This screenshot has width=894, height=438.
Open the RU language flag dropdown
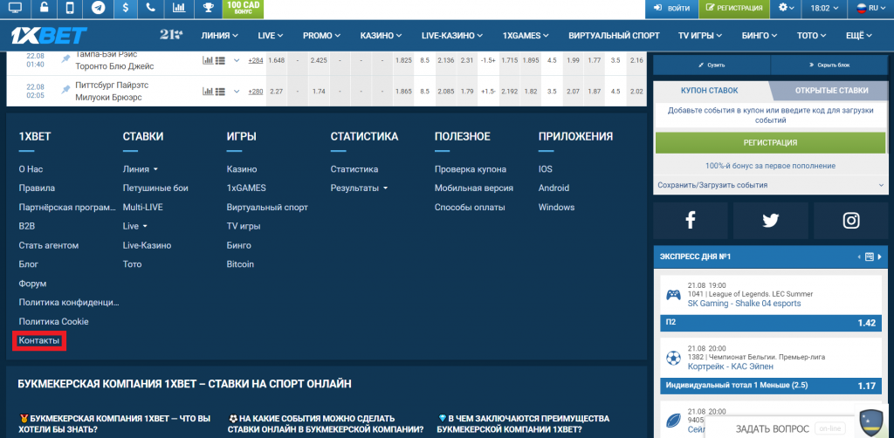pos(870,9)
